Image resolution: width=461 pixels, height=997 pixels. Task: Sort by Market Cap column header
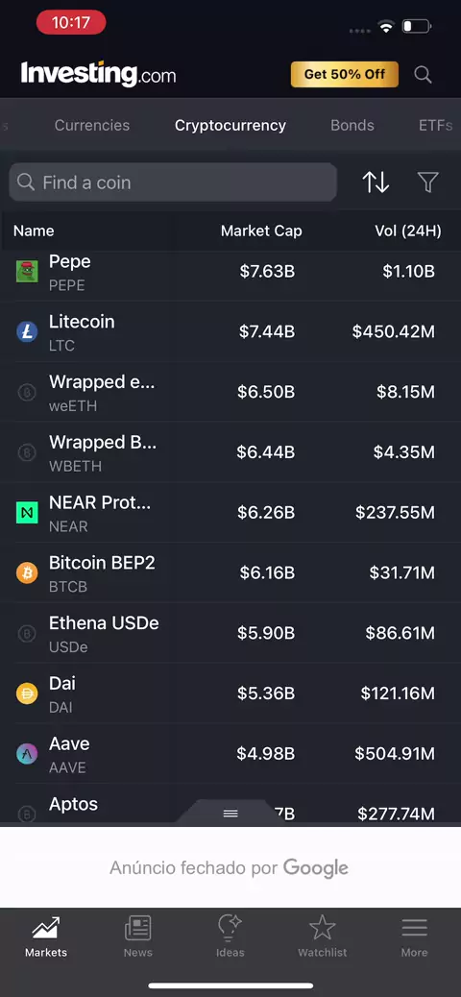(x=261, y=231)
